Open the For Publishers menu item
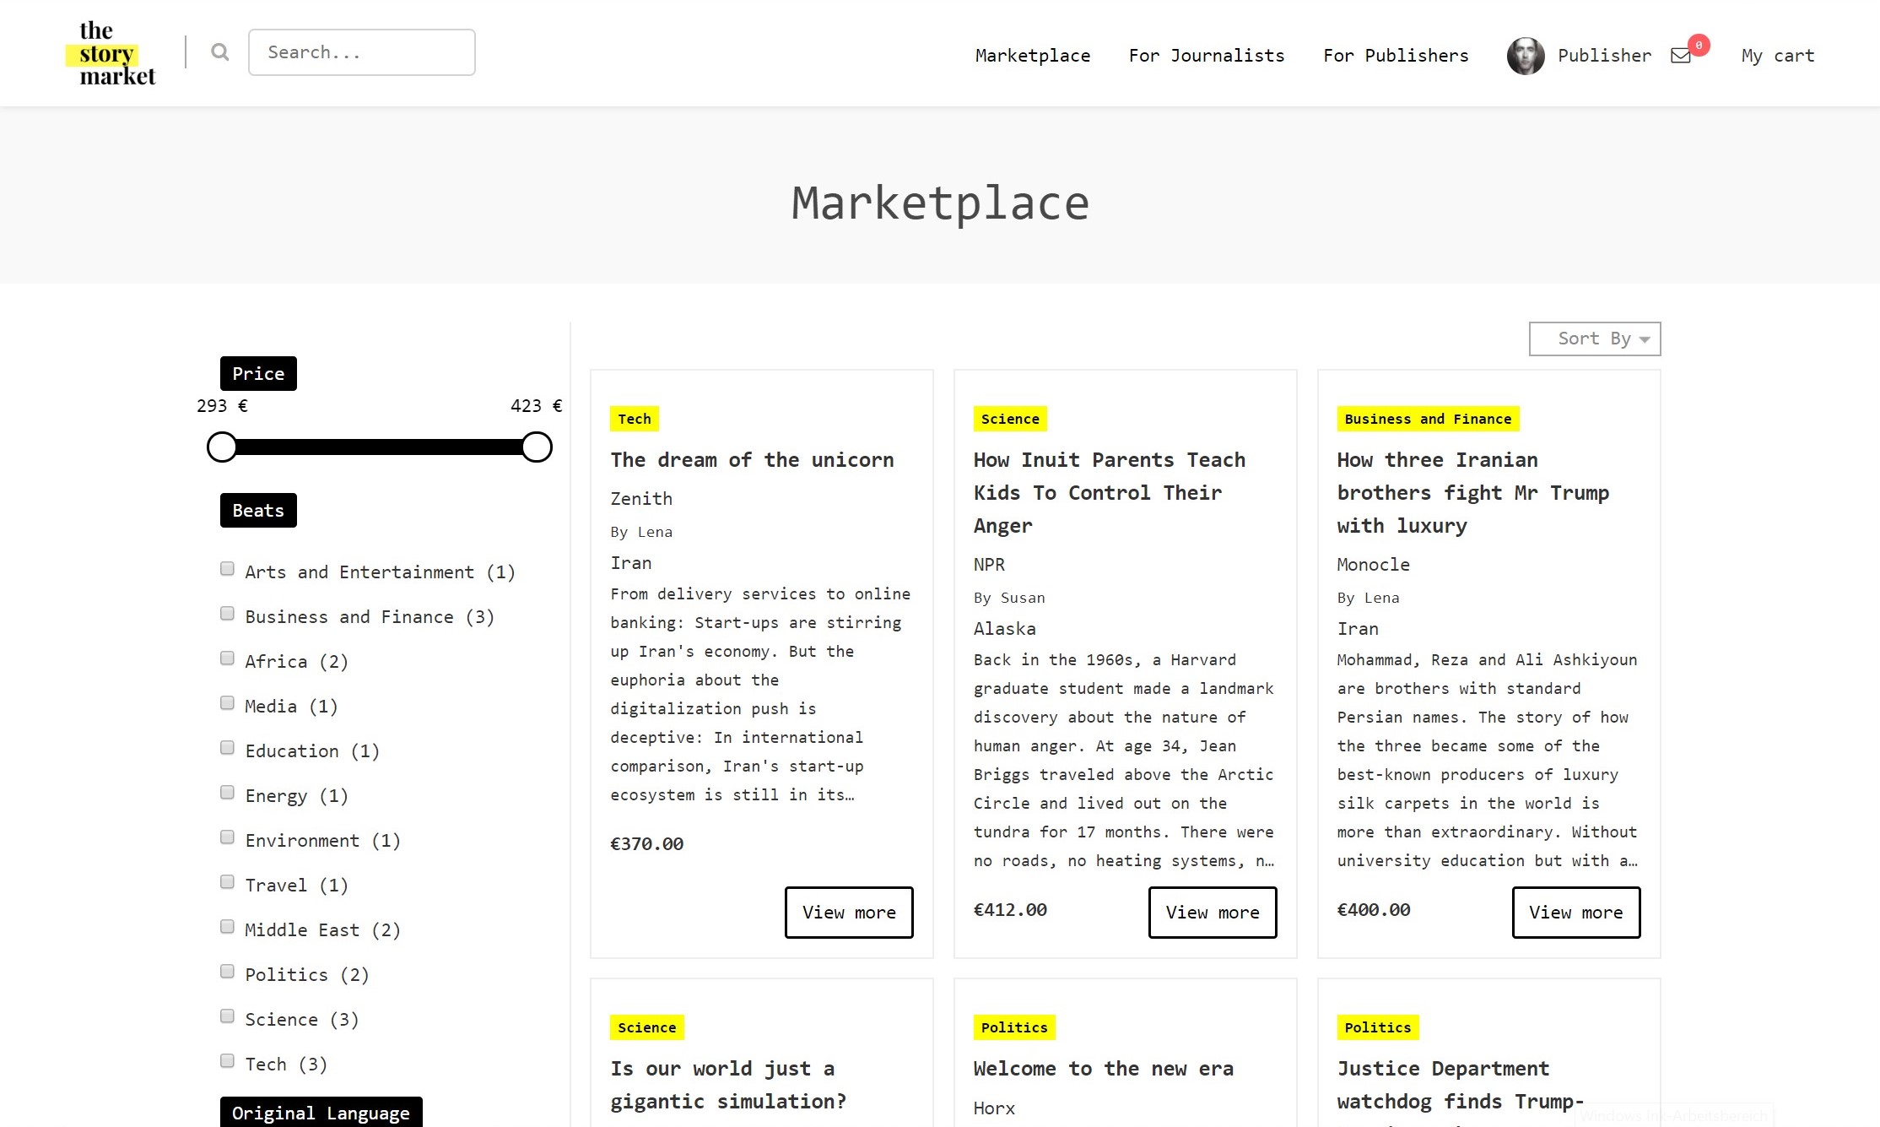 pyautogui.click(x=1396, y=56)
